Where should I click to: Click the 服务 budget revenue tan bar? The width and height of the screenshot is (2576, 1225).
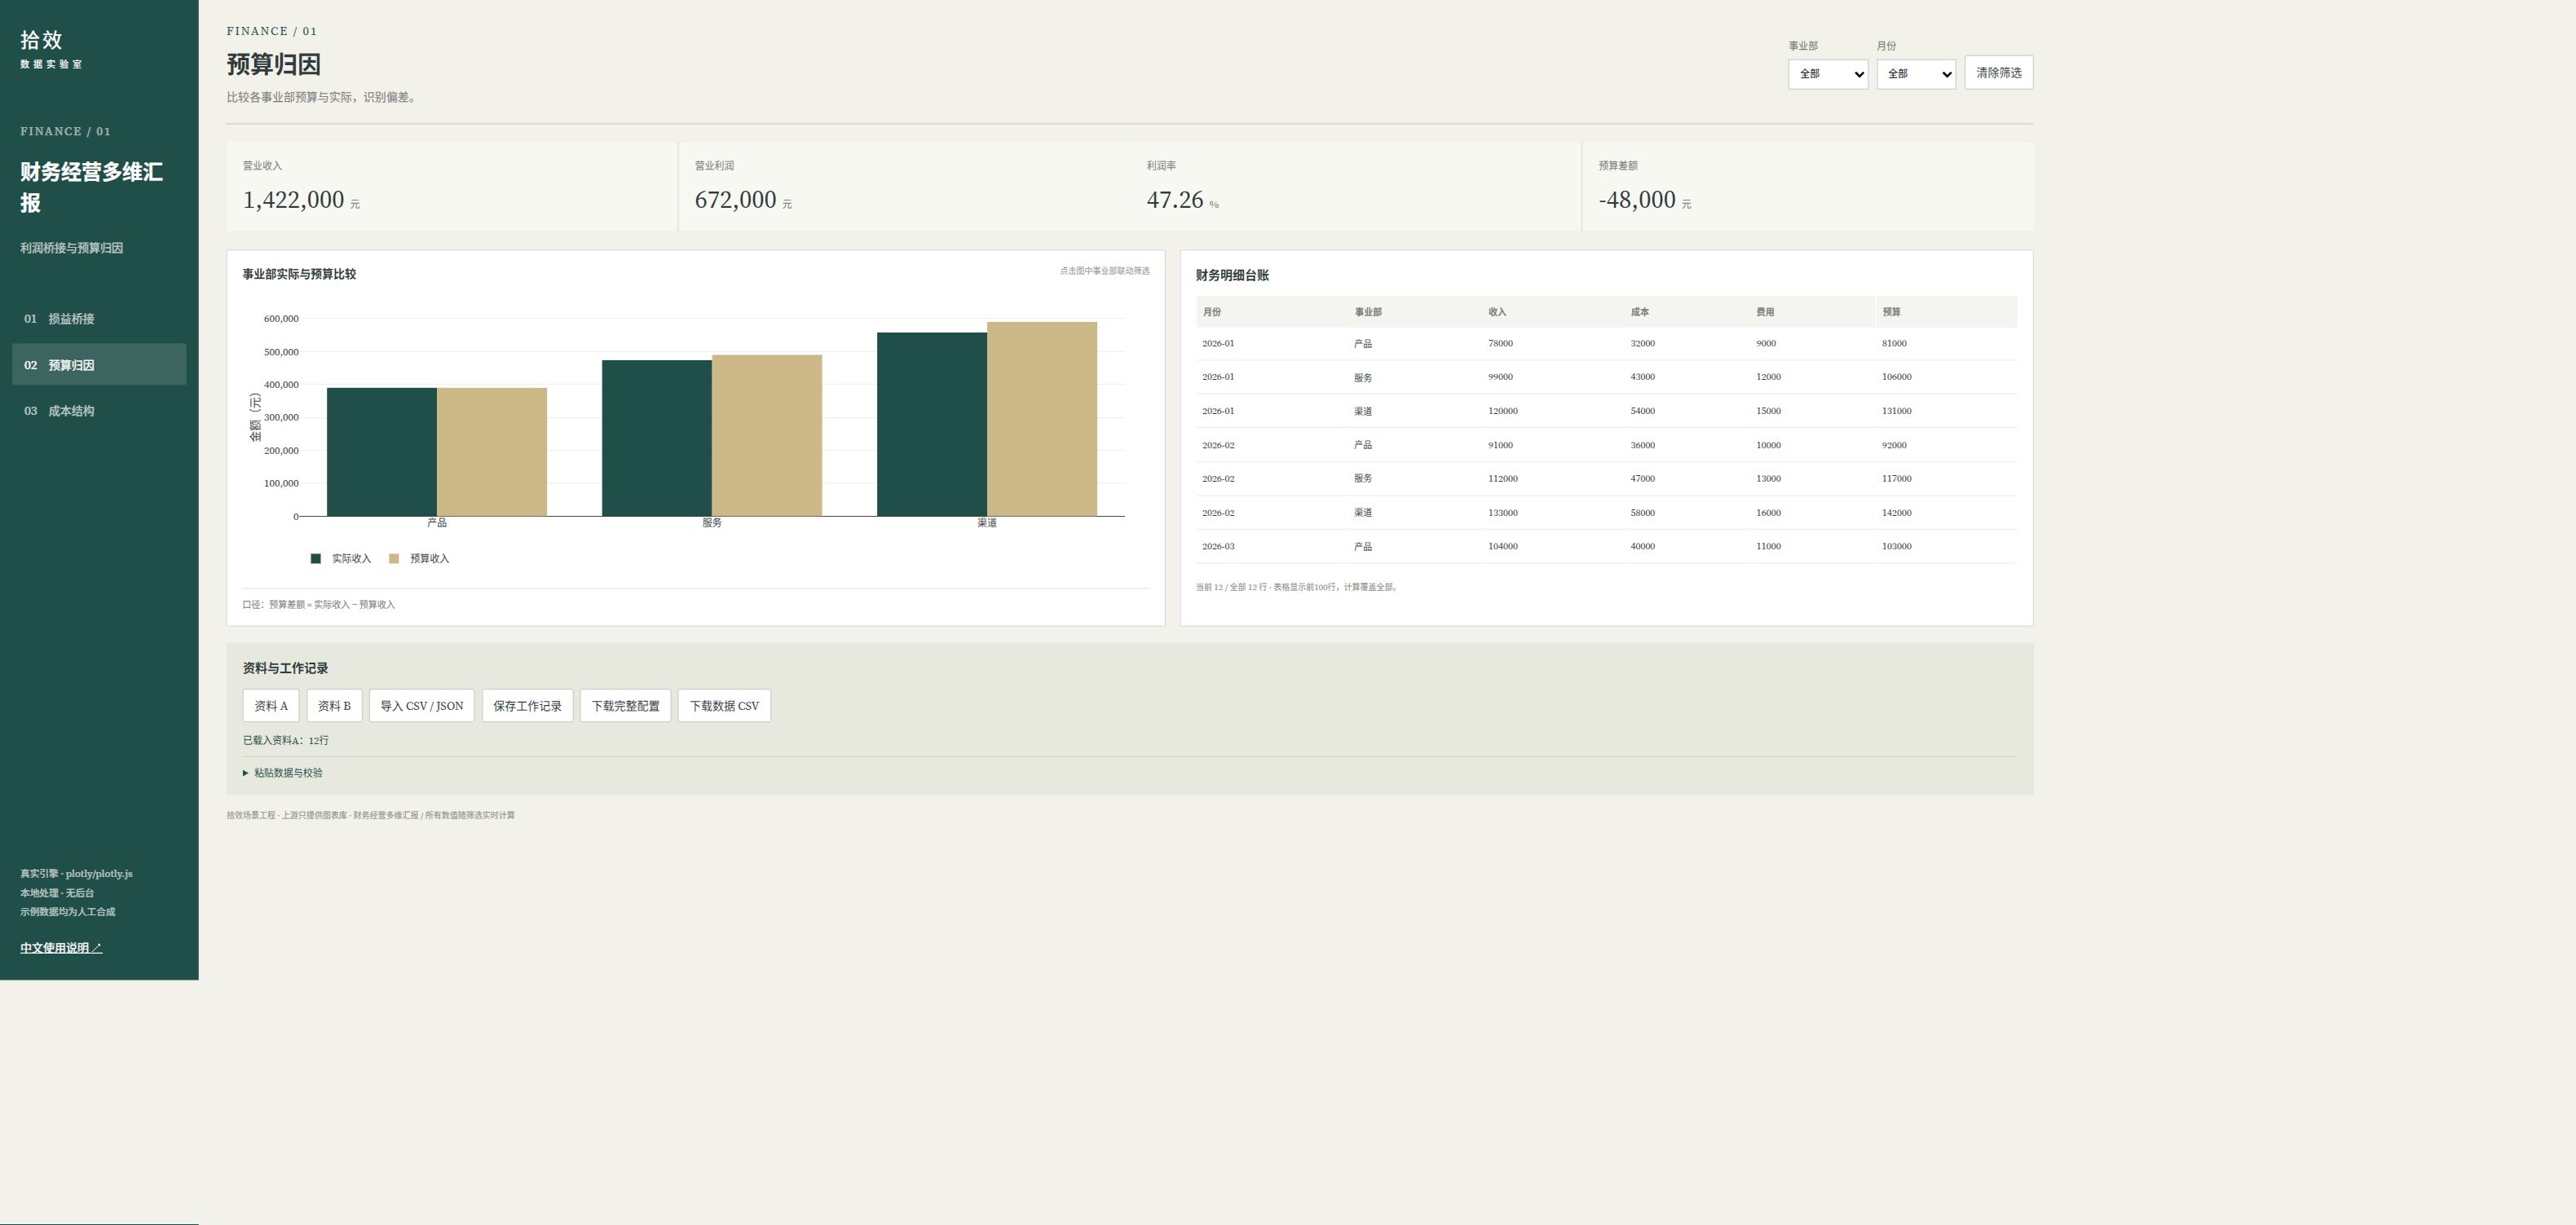click(767, 436)
